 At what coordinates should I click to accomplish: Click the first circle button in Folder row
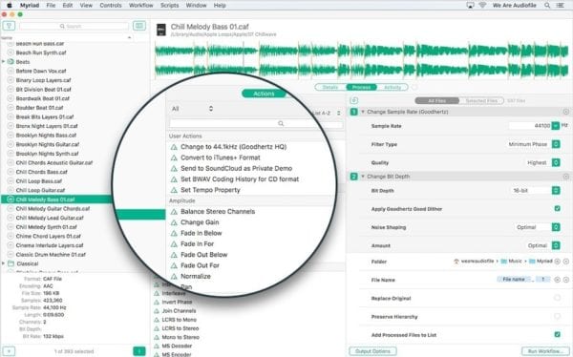click(x=558, y=262)
